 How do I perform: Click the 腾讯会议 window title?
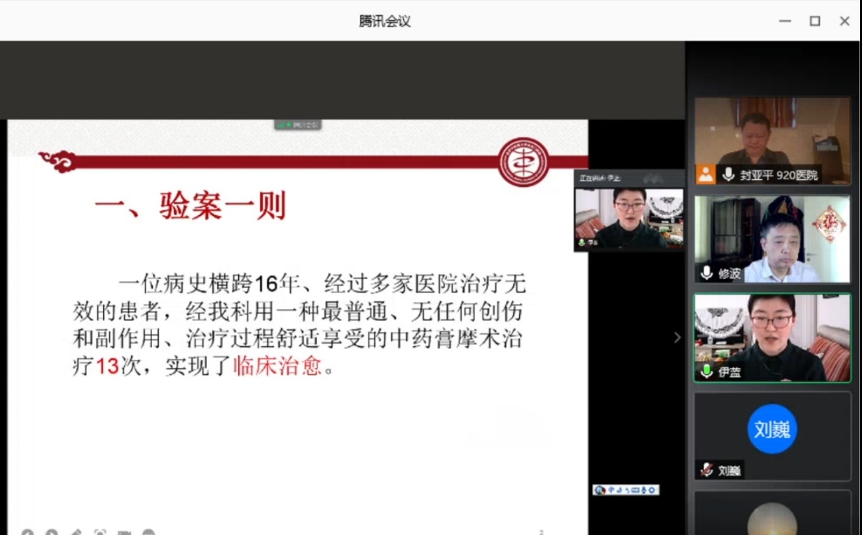pos(385,21)
